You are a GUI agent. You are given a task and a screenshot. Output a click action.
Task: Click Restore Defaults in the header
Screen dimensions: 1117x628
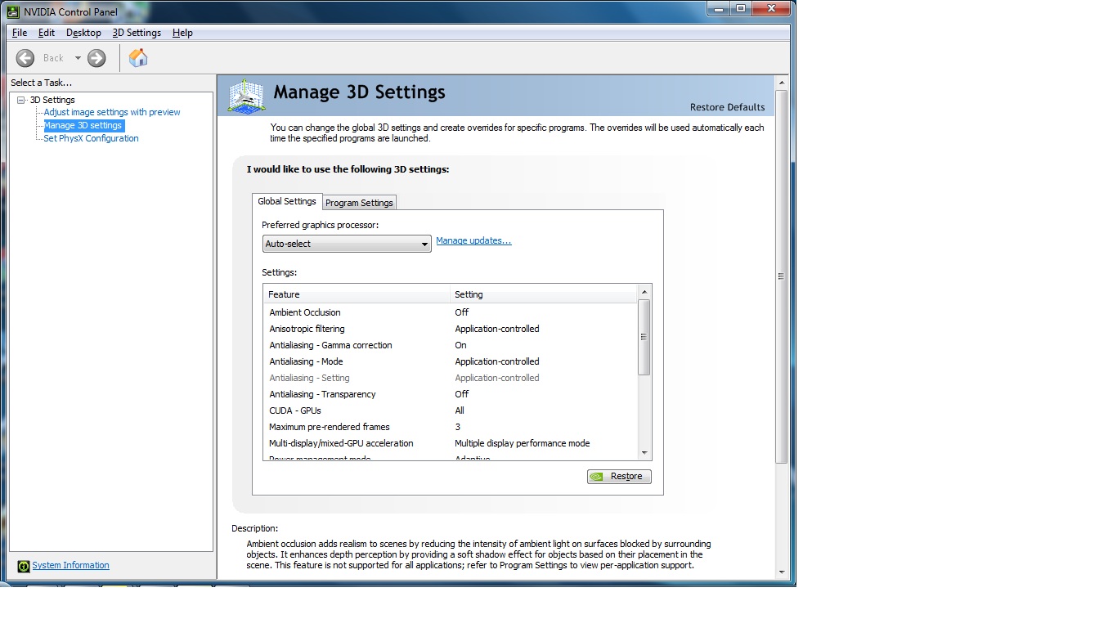[727, 107]
